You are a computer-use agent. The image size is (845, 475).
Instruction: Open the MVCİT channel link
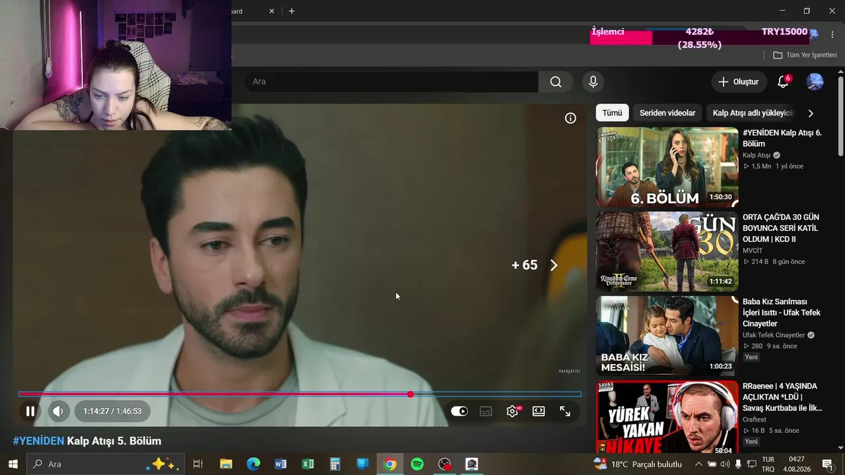[x=753, y=251]
